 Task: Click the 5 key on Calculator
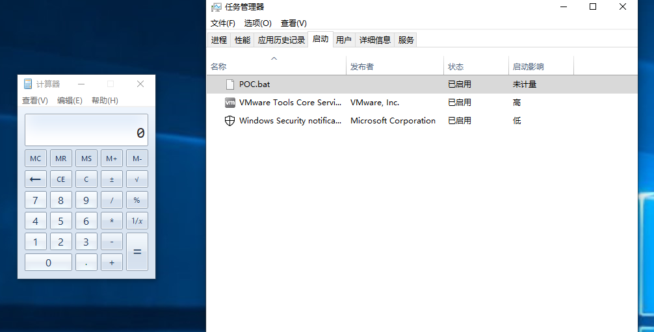pos(61,221)
